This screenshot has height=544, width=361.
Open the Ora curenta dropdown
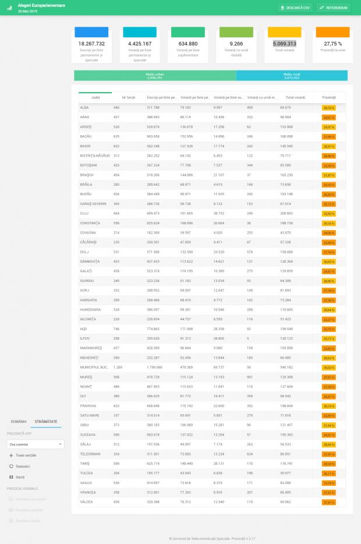(36, 444)
